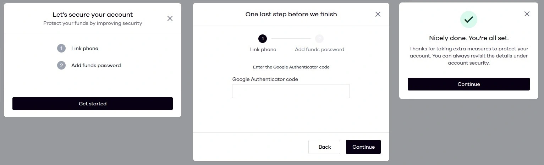This screenshot has width=544, height=165.
Task: Select "Add funds password" in the security list
Action: [x=96, y=65]
